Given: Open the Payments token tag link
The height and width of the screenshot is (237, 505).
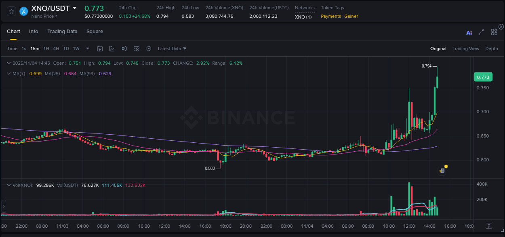Looking at the screenshot, I should (x=331, y=16).
